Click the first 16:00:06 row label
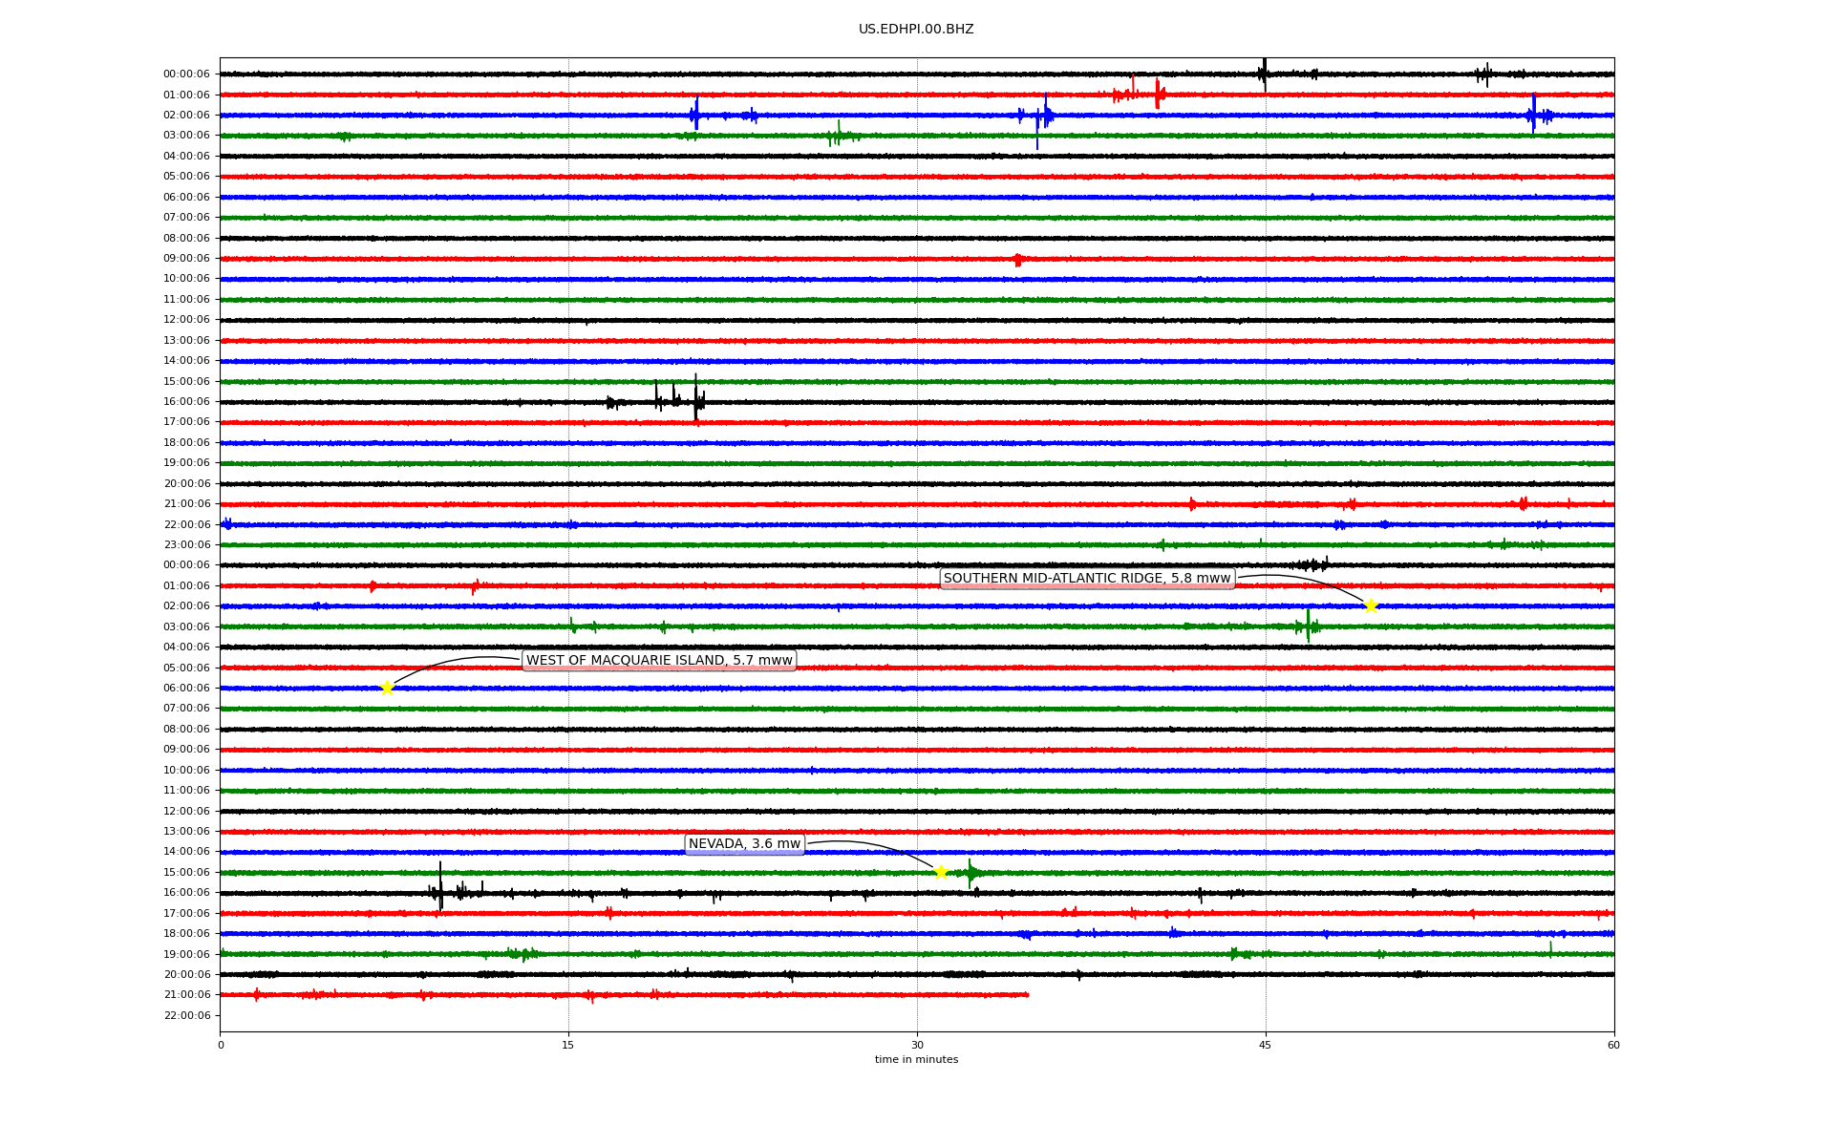Image resolution: width=1834 pixels, height=1146 pixels. click(186, 401)
